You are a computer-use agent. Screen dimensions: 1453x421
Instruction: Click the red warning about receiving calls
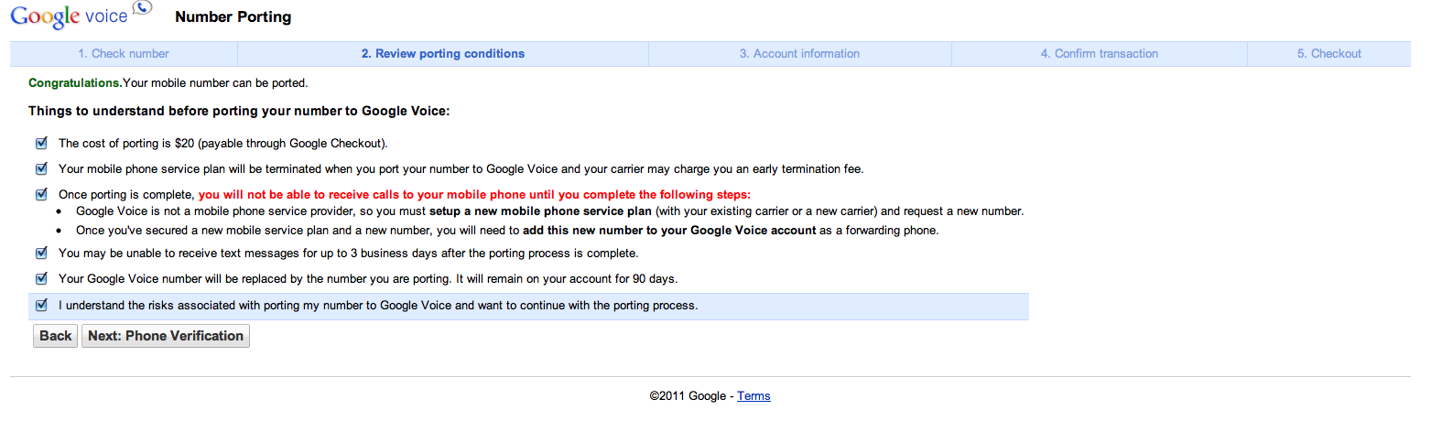click(474, 194)
